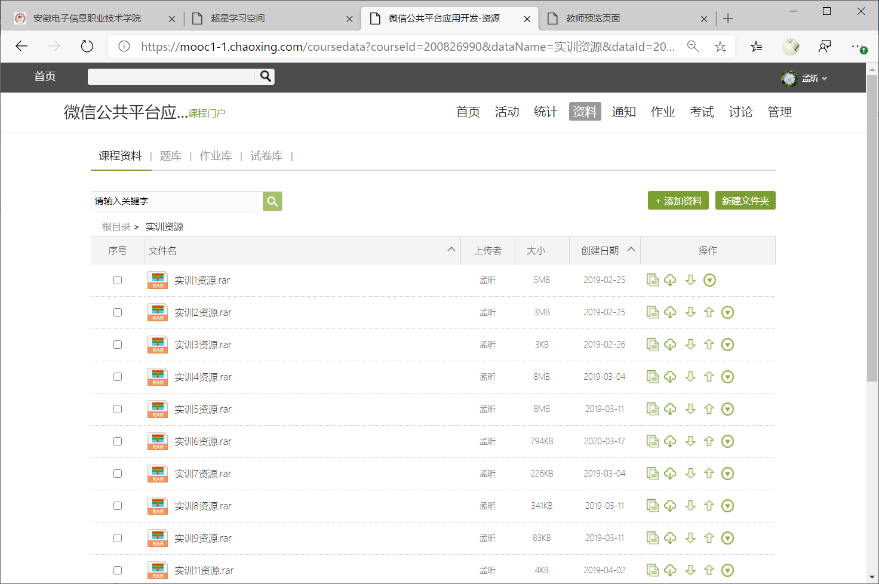Click the 请输入关键字 search input field
The image size is (879, 584).
click(x=177, y=201)
